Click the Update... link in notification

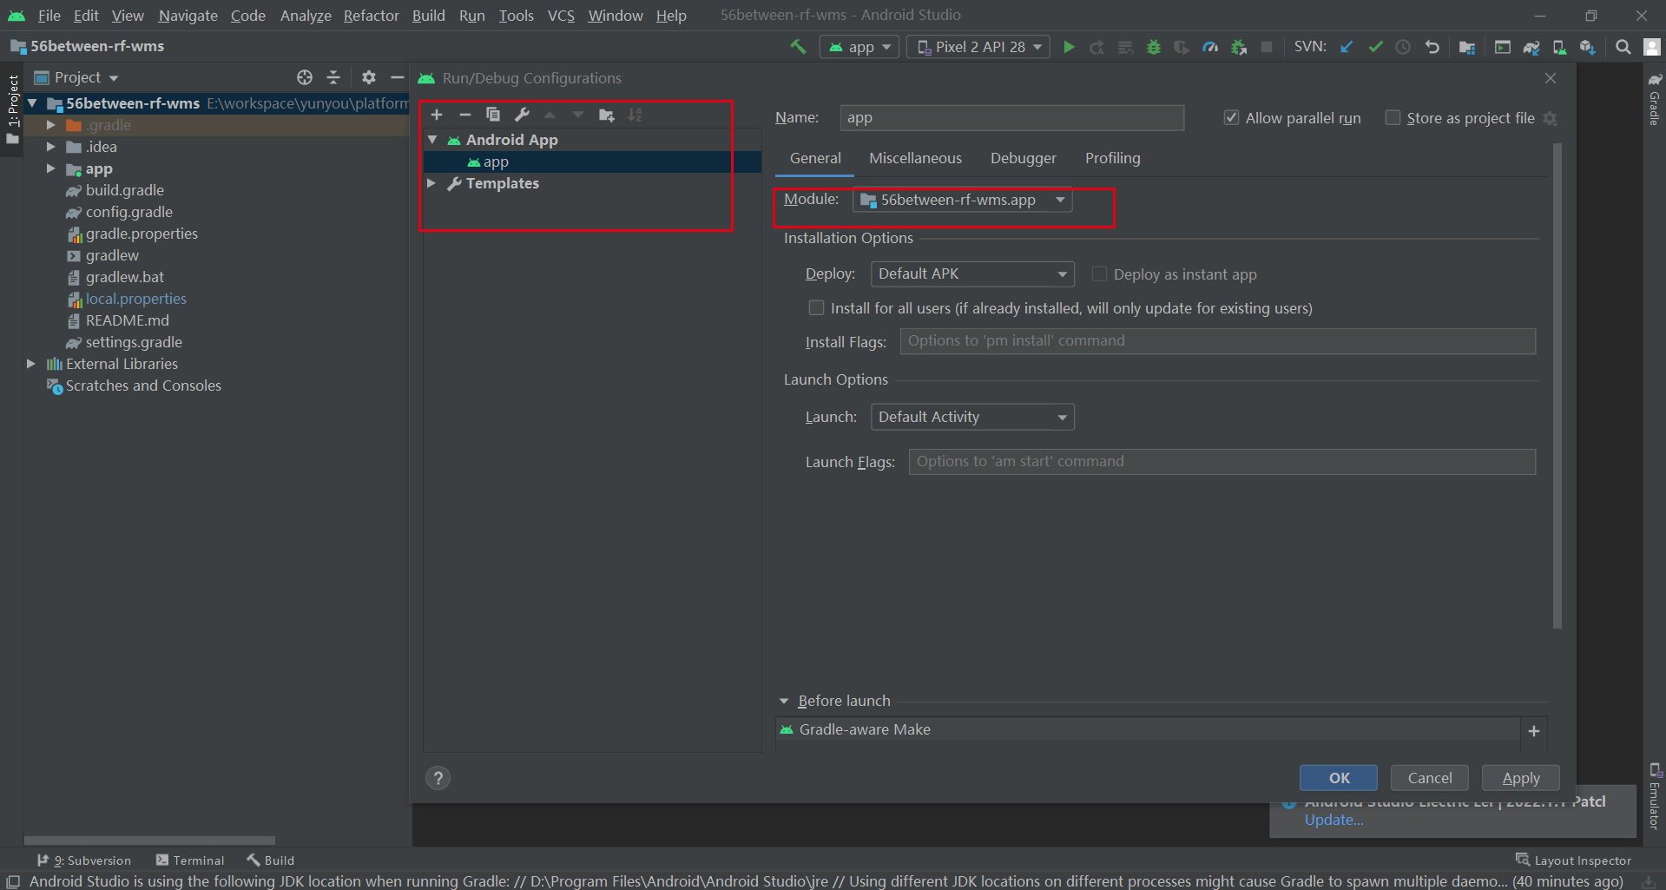1333,820
